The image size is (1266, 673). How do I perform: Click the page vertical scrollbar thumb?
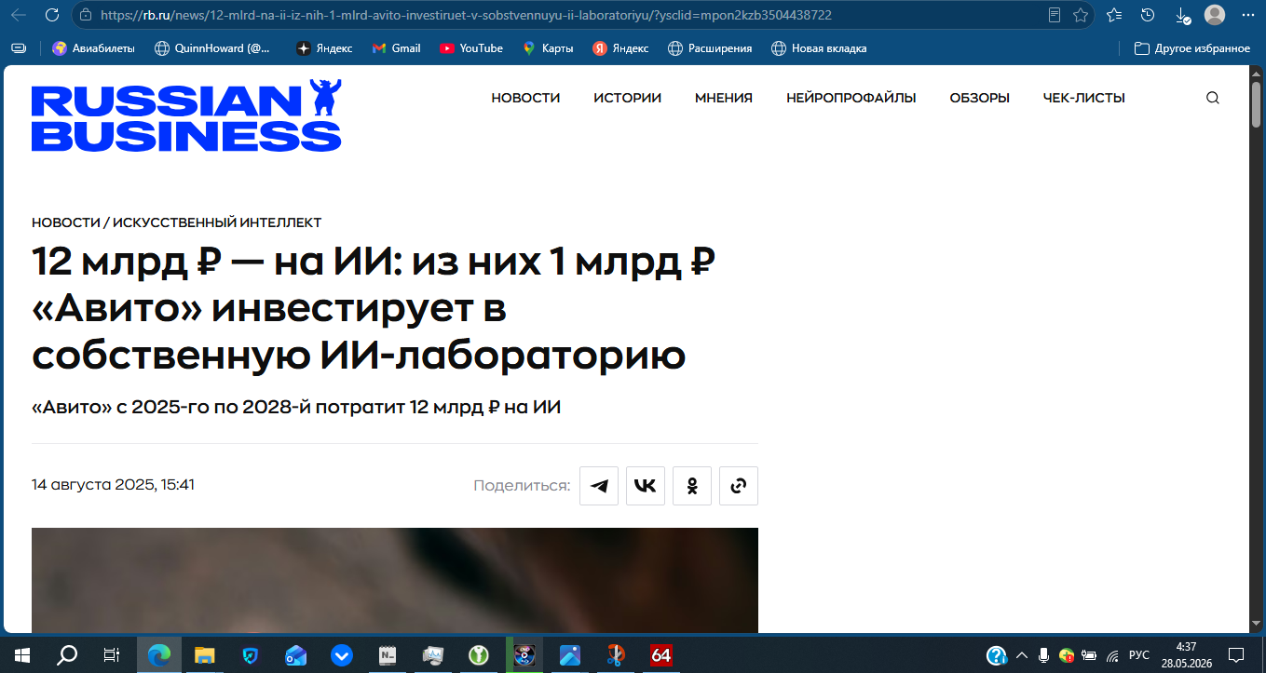(1257, 104)
